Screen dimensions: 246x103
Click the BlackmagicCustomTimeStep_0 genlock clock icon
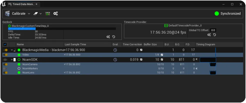click(9, 26)
